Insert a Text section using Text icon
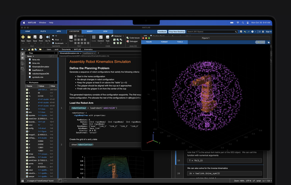 (x=71, y=37)
